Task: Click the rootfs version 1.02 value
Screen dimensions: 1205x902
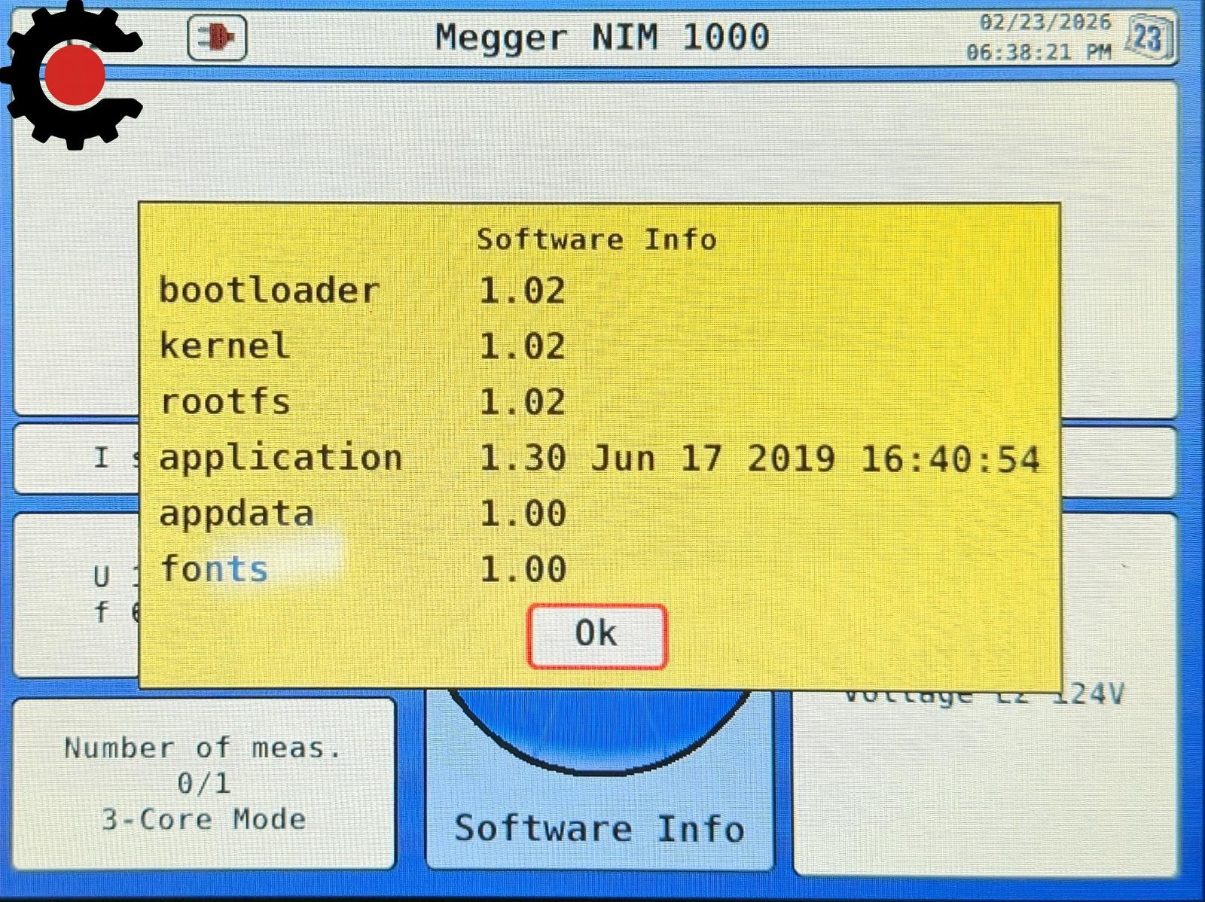Action: tap(523, 401)
